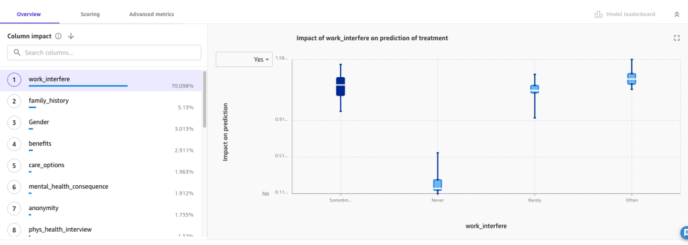Click the Column impact info icon
This screenshot has width=688, height=245.
tap(58, 36)
